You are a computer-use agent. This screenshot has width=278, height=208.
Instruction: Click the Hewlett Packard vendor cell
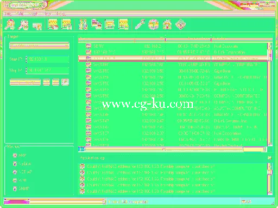[228, 145]
